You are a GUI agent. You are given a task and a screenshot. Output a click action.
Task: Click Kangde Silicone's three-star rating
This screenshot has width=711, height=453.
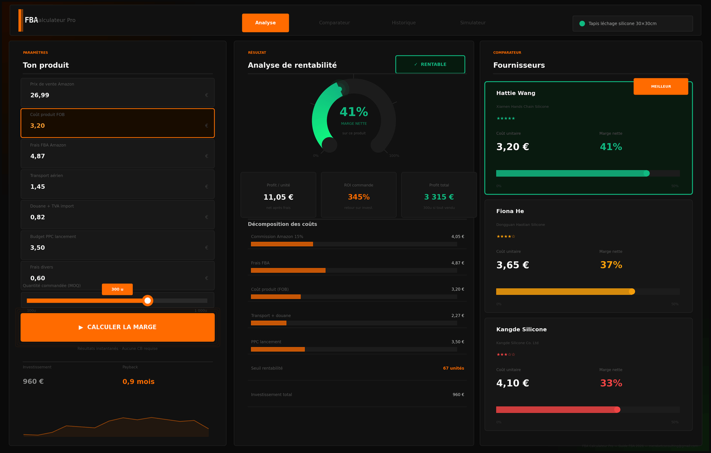[x=506, y=355]
